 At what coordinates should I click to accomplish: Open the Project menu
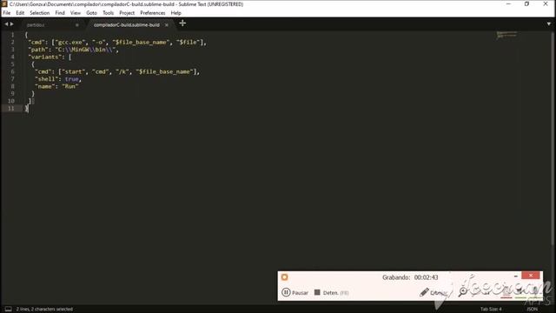coord(127,13)
